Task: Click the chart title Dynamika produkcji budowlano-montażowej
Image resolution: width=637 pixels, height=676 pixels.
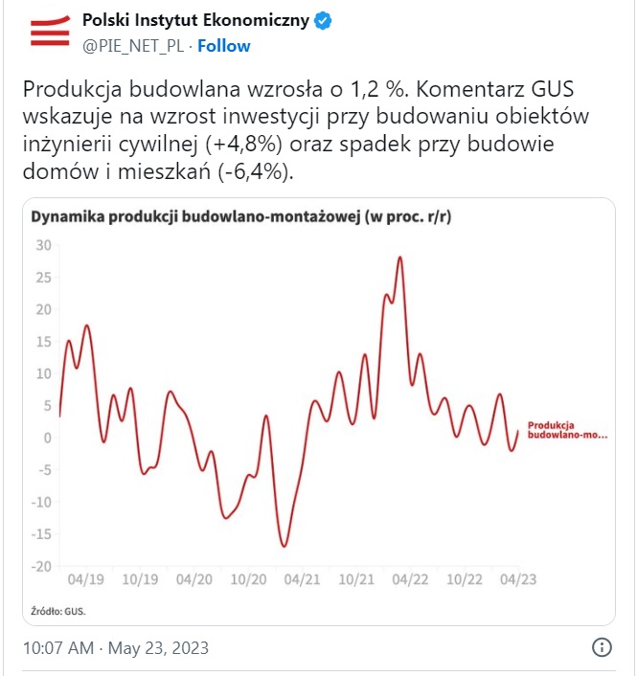Action: click(x=240, y=217)
